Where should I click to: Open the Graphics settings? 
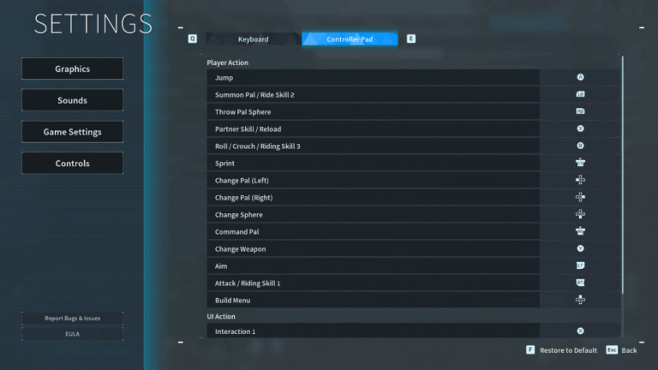pos(72,69)
